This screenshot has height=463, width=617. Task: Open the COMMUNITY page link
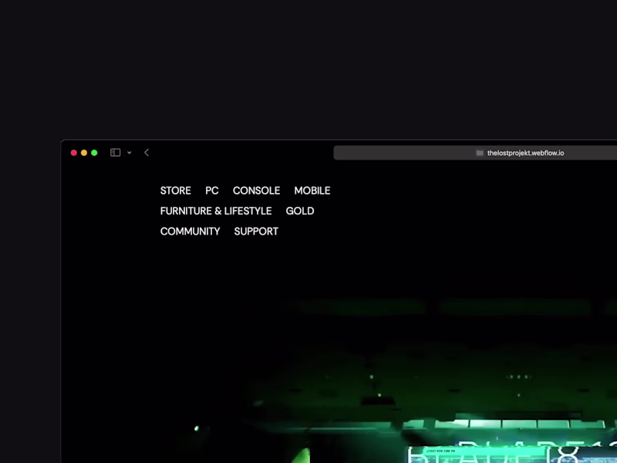190,231
